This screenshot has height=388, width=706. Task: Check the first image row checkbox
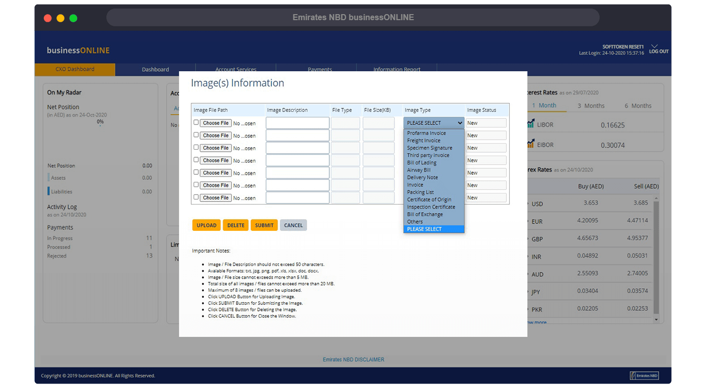tap(196, 122)
